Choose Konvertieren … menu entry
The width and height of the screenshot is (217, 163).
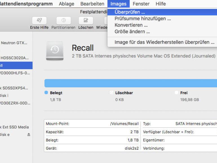(162, 25)
